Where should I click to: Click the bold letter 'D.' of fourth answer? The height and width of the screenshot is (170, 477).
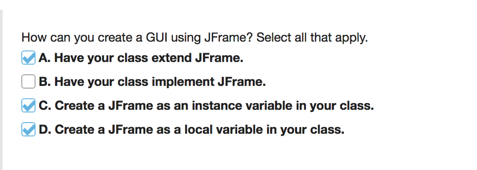pyautogui.click(x=45, y=130)
